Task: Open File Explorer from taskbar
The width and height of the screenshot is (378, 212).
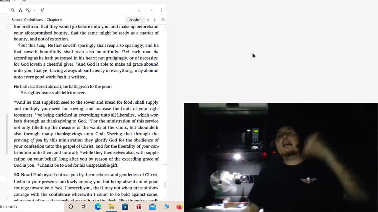Action: [111, 207]
